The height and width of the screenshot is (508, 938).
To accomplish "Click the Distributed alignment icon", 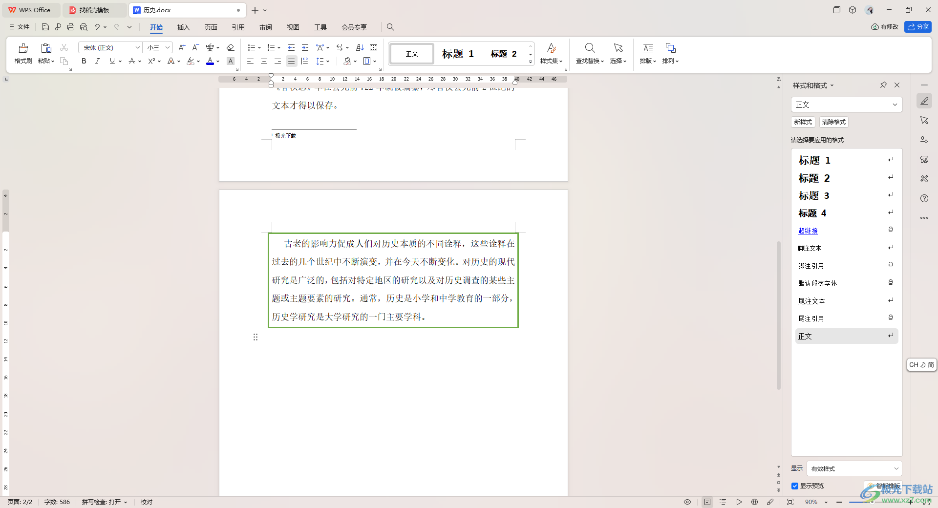I will point(305,61).
